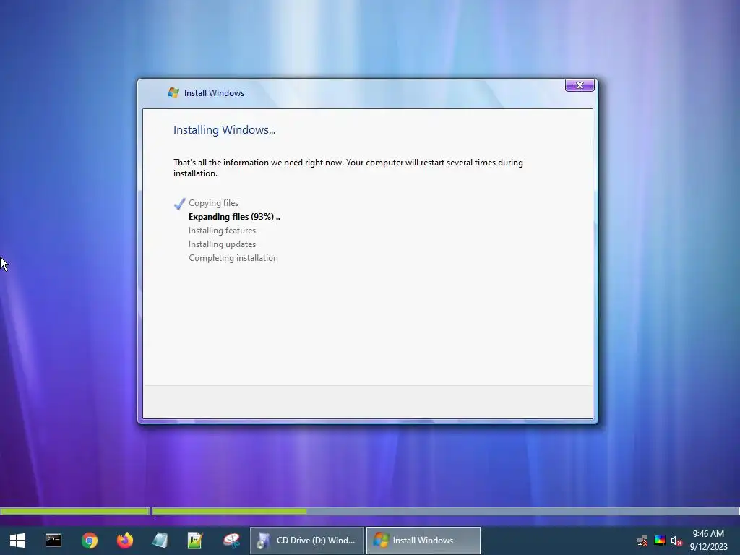Image resolution: width=740 pixels, height=555 pixels.
Task: Click the muted volume tray icon
Action: pyautogui.click(x=676, y=541)
